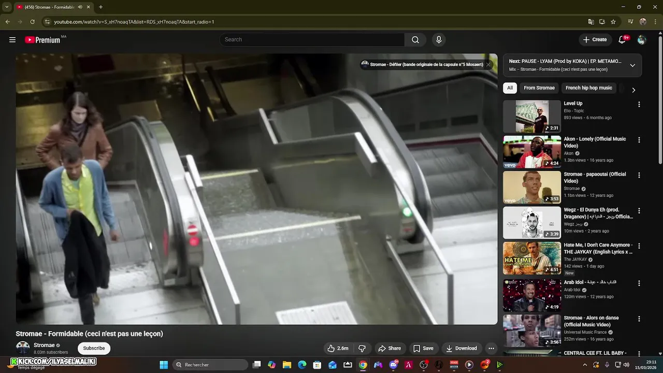The width and height of the screenshot is (663, 373).
Task: Like the video with thumbs up
Action: [x=337, y=348]
